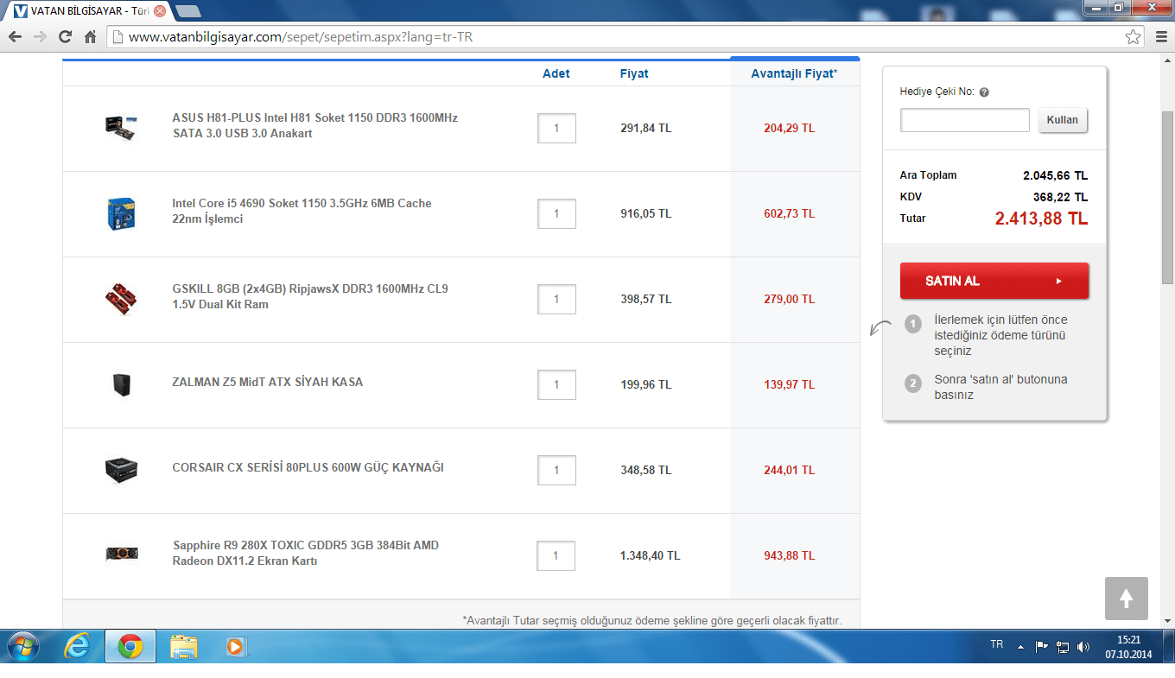This screenshot has height=678, width=1175.
Task: Open the Chrome menu
Action: pyautogui.click(x=1160, y=37)
